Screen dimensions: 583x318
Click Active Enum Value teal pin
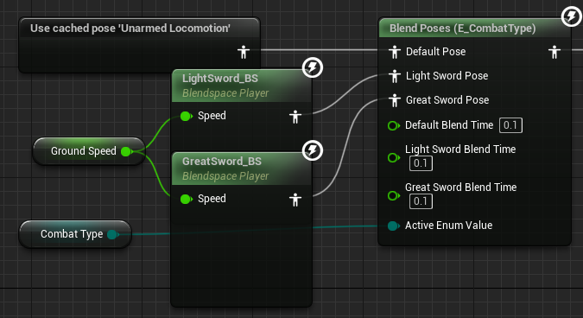393,226
